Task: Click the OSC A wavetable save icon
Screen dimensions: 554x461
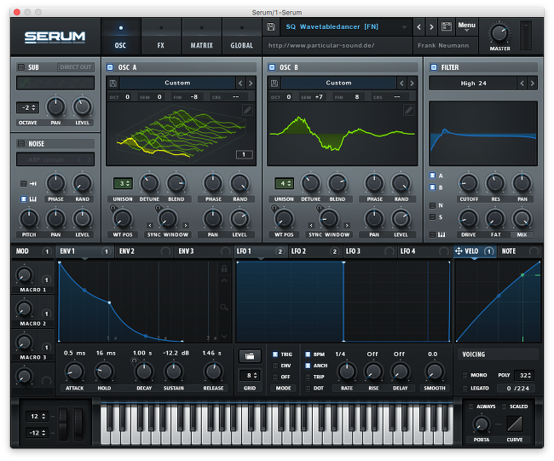Action: pyautogui.click(x=113, y=83)
